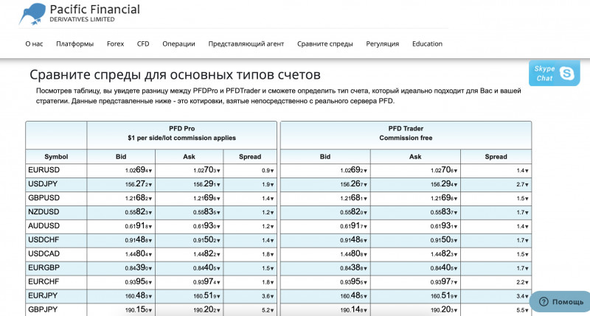Open the CFD menu item
Image resolution: width=590 pixels, height=316 pixels.
point(143,43)
